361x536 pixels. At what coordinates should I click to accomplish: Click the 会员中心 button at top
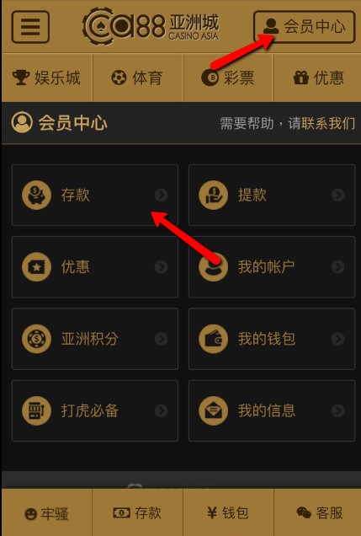point(305,27)
